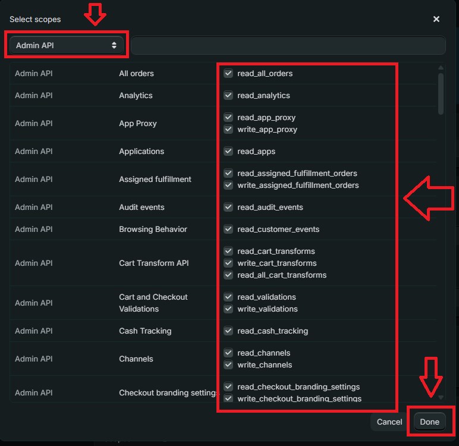
Task: Uncheck write_app_proxy scope
Action: [228, 130]
